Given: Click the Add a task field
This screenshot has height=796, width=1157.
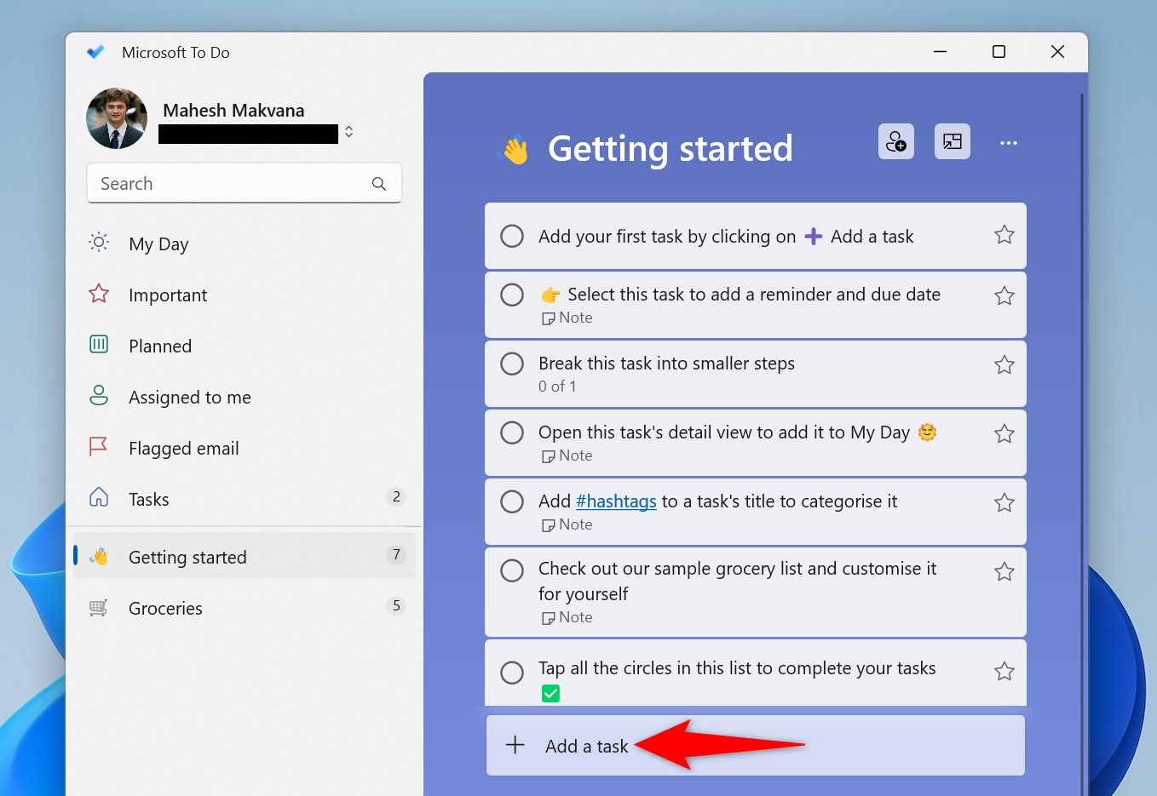Looking at the screenshot, I should pyautogui.click(x=756, y=746).
